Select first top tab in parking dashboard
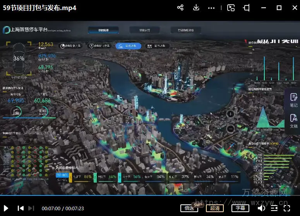Screen dimensions: 300x216 (103, 30)
